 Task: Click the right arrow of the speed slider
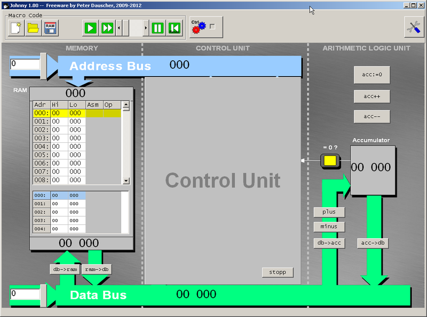point(146,28)
